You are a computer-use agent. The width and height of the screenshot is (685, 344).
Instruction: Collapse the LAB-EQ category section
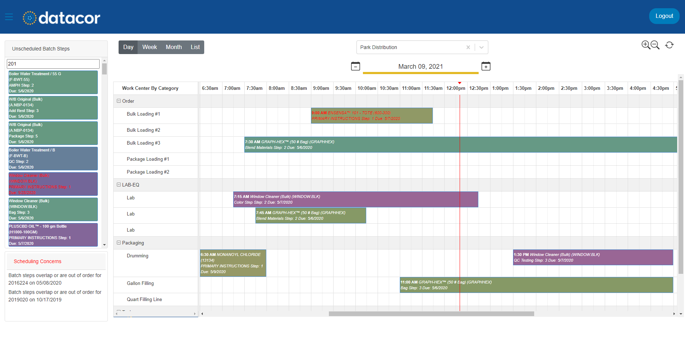click(x=119, y=184)
